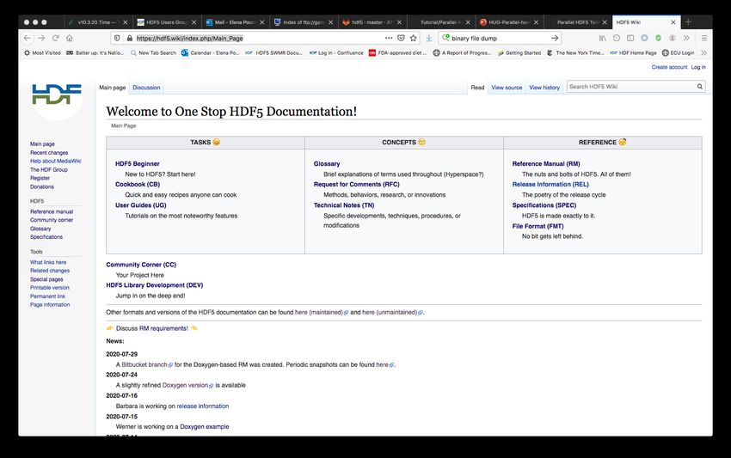Open the Firefox account avatar icon
Screen dimensions: 731x458
click(x=673, y=38)
